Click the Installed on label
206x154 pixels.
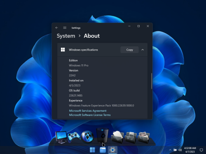coord(76,80)
